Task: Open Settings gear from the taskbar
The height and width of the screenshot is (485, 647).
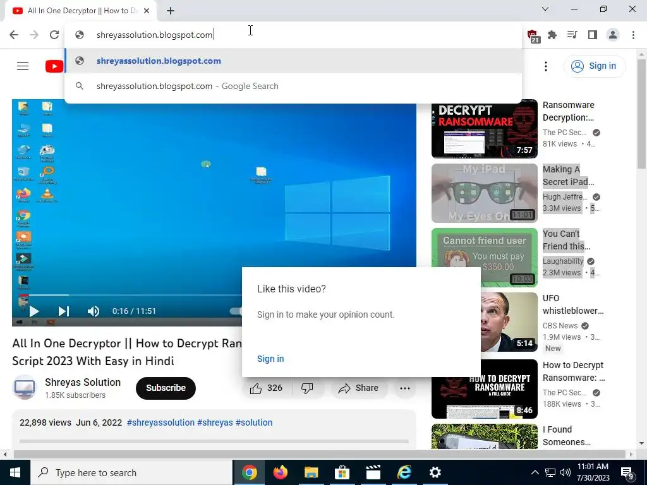Action: pyautogui.click(x=435, y=472)
